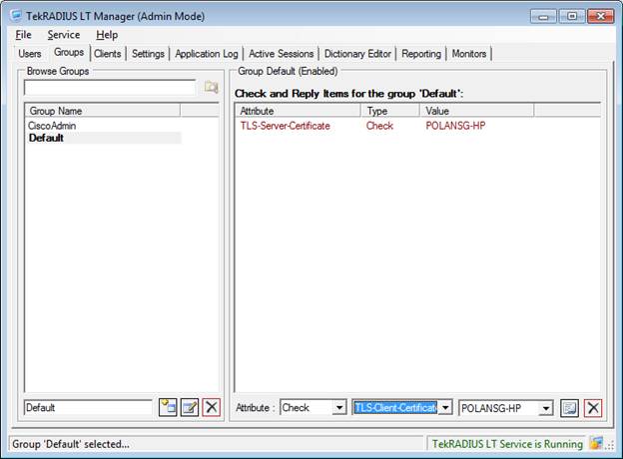
Task: Select the Groups tab
Action: click(x=69, y=53)
